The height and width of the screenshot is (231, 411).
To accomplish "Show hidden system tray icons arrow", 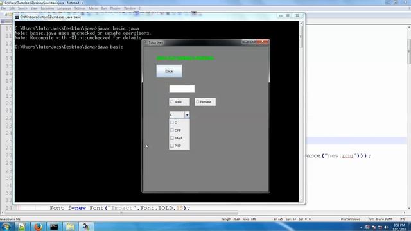I will pyautogui.click(x=361, y=227).
